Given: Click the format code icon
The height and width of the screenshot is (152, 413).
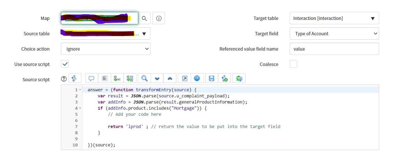Looking at the screenshot, I should pos(105,78).
